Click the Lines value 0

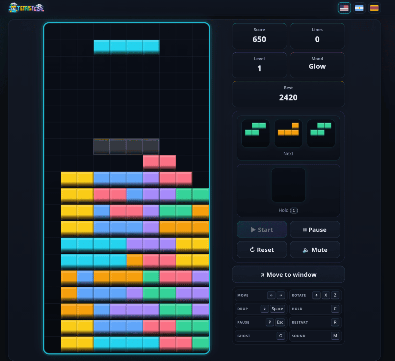[x=317, y=39]
